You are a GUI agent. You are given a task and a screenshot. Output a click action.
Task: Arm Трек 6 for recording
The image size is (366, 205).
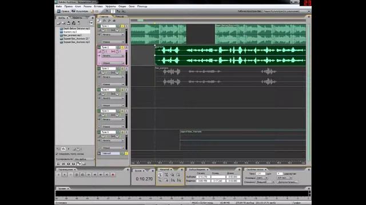[x=126, y=132]
